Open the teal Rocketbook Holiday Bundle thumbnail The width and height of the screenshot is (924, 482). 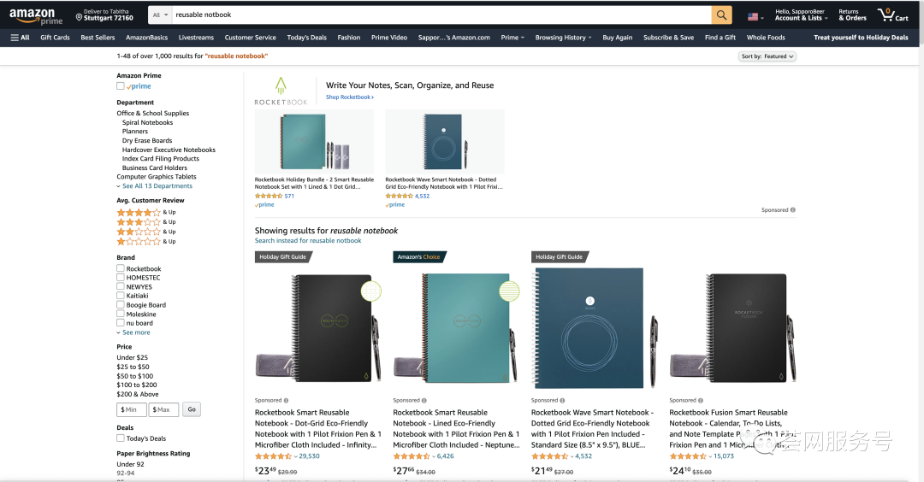314,143
